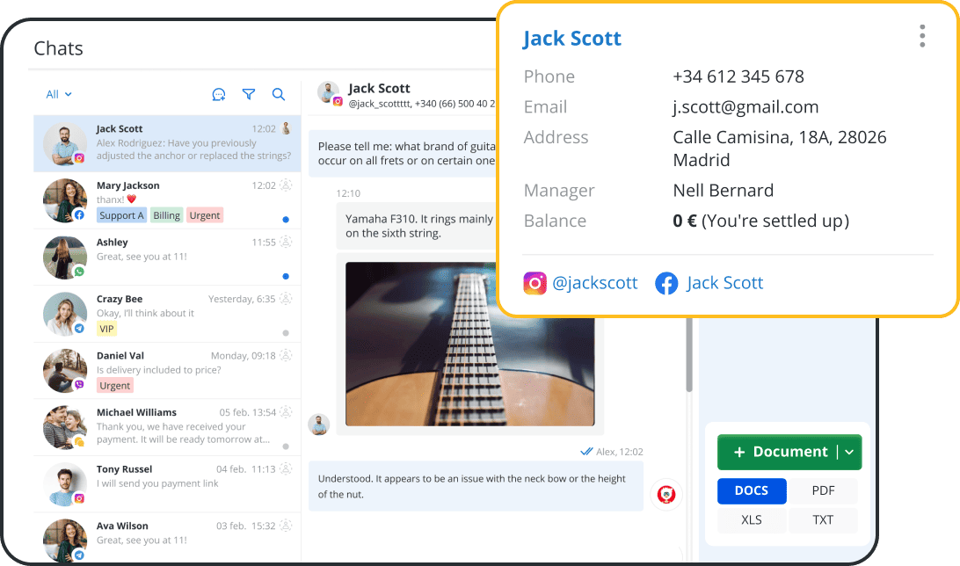Image resolution: width=960 pixels, height=566 pixels.
Task: Select the WhatsApp badge on Ashley's avatar
Action: [79, 271]
